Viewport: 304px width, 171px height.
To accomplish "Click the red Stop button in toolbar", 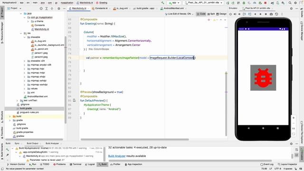I will point(266,3).
